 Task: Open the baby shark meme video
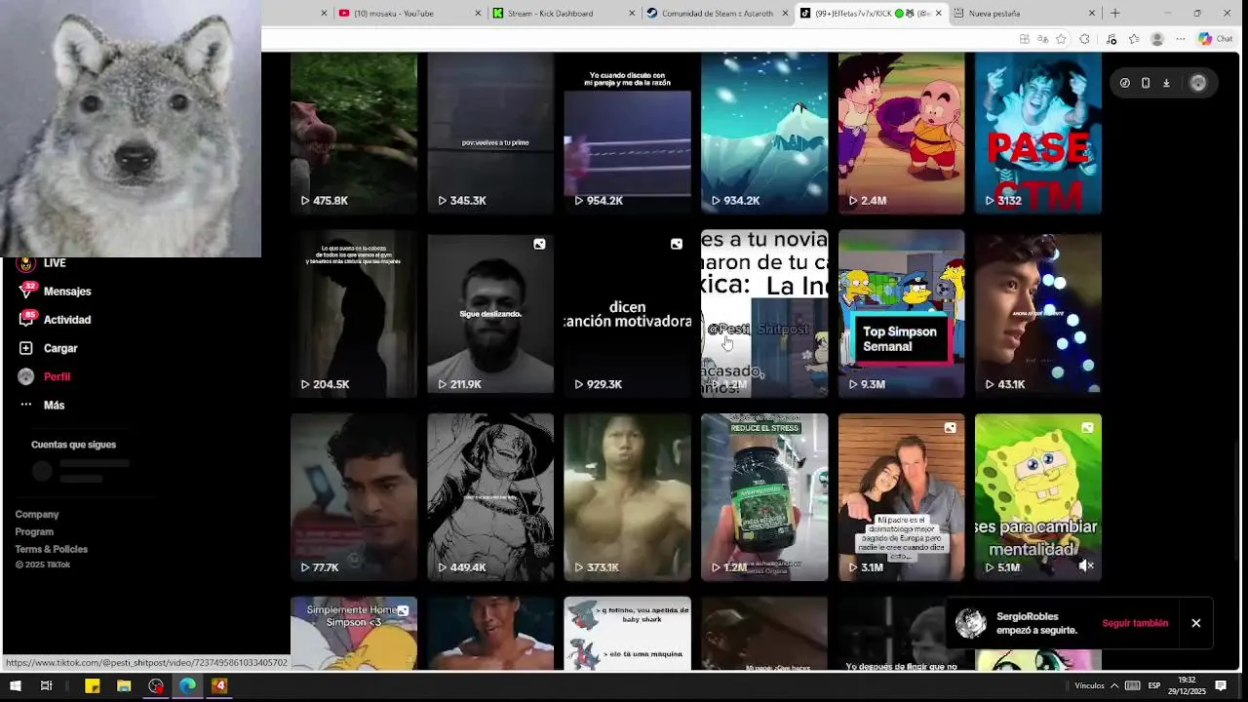tap(627, 634)
